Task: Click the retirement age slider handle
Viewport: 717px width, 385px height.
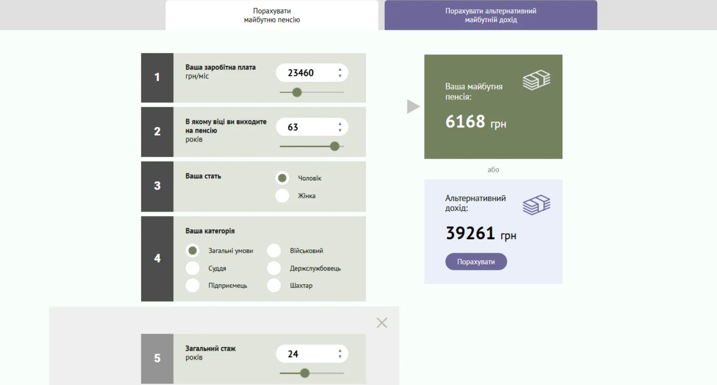Action: pyautogui.click(x=334, y=146)
